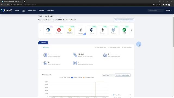Open the browser extensions puzzle icon
174x98 pixels.
tap(163, 5)
